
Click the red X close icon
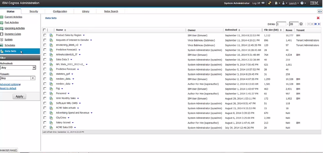pyautogui.click(x=318, y=18)
